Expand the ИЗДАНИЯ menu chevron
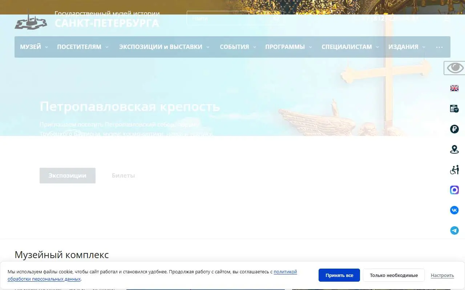 click(x=424, y=47)
